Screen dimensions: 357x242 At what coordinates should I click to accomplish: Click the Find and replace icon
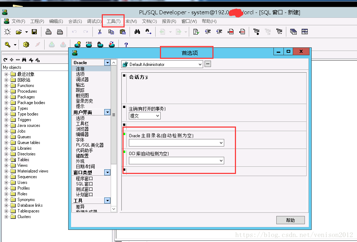tap(148, 32)
